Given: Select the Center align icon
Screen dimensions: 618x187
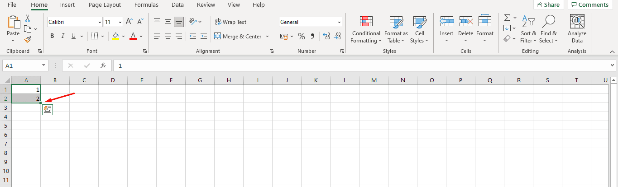Looking at the screenshot, I should [168, 36].
